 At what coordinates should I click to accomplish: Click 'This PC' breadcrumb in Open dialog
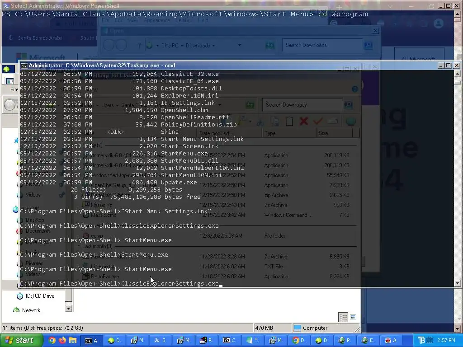coord(170,46)
